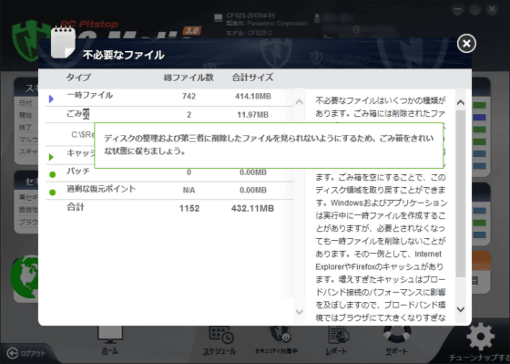Viewport: 510px width, 364px height.
Task: Click the 11.97MB size value
Action: pos(253,115)
